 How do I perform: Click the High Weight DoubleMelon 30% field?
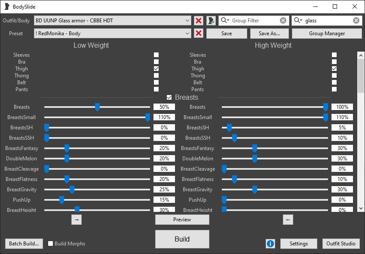[x=342, y=159]
